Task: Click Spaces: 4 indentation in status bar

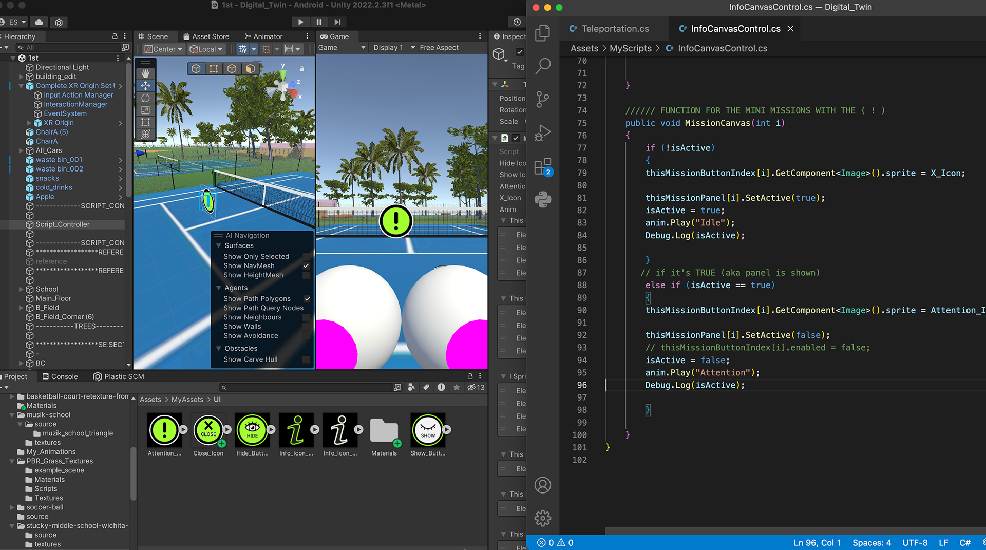Action: point(871,543)
